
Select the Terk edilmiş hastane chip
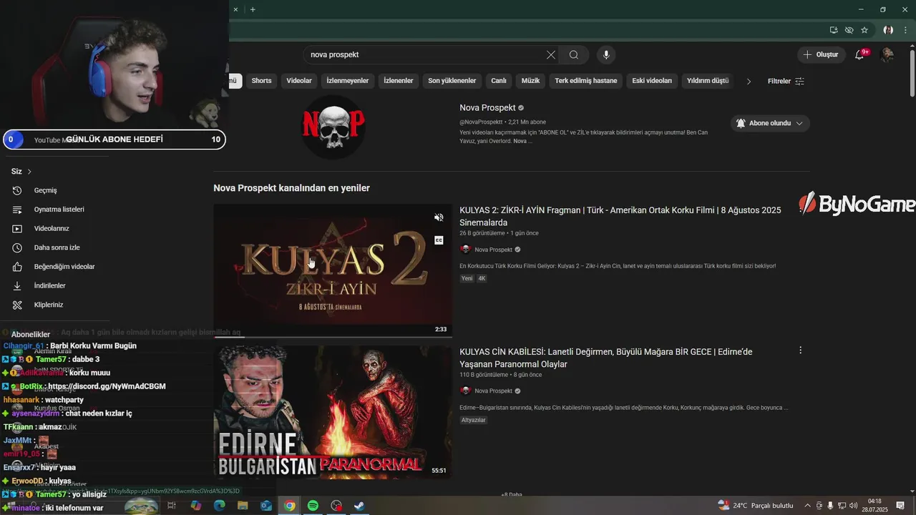point(586,81)
